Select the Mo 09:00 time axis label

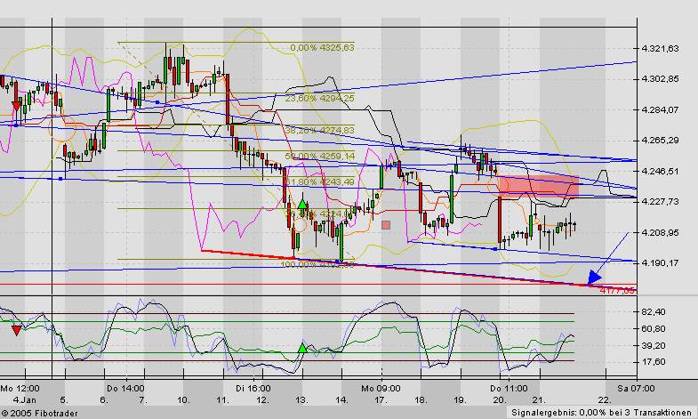click(381, 388)
